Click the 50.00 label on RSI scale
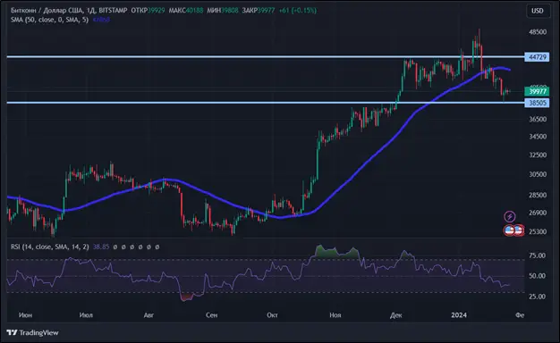The width and height of the screenshot is (560, 343). point(537,276)
